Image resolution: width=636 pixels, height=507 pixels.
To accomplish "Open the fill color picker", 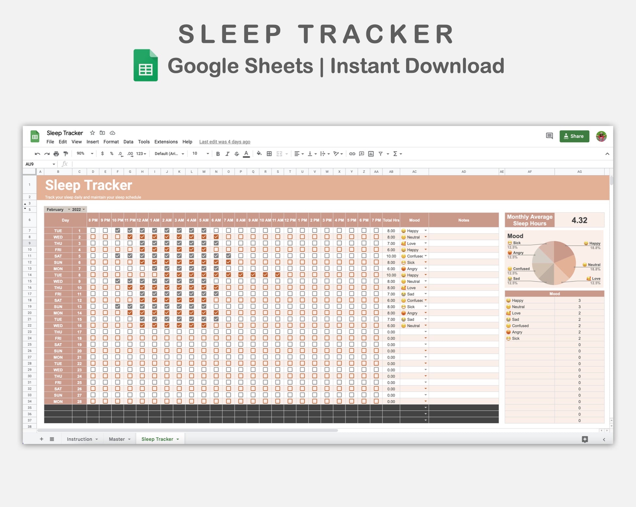I will coord(259,154).
